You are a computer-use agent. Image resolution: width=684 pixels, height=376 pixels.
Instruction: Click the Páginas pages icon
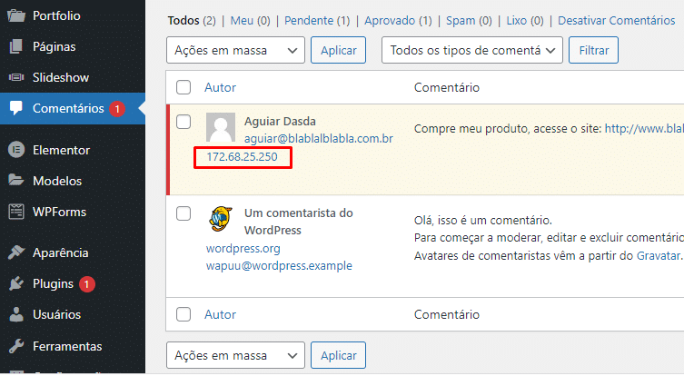click(15, 46)
